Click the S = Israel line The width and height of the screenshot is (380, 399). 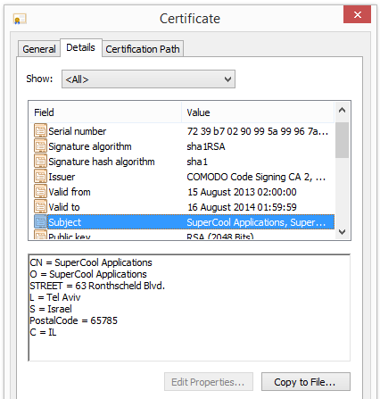(51, 309)
